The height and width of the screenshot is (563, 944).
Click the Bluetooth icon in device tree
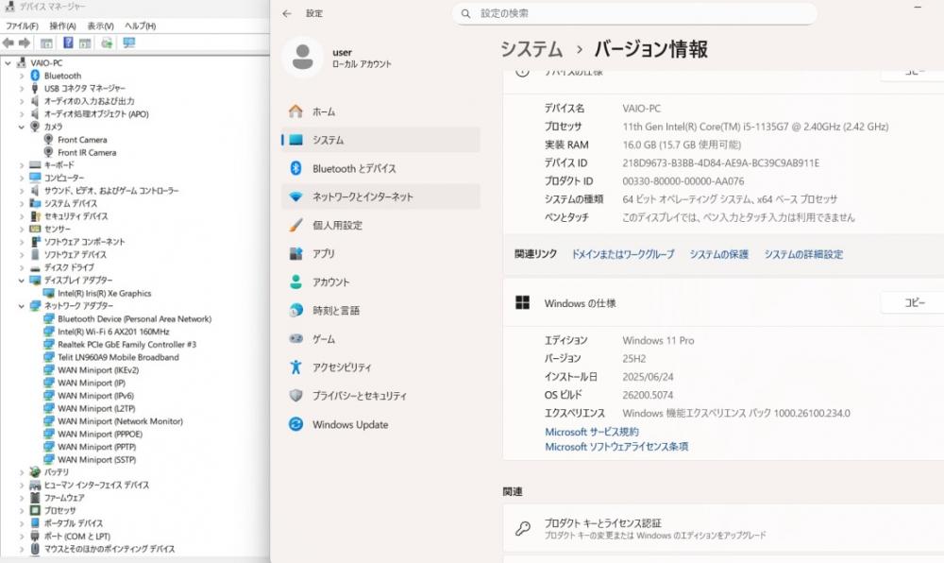pyautogui.click(x=35, y=76)
